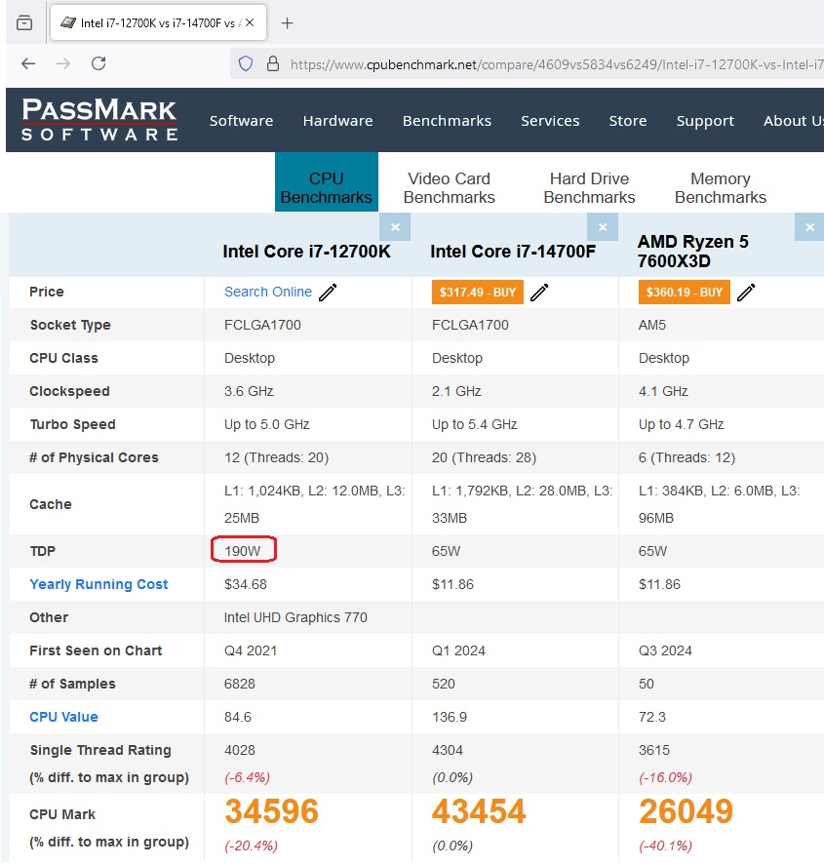Switch to Video Card Benchmarks tab
This screenshot has width=824, height=866.
[449, 187]
